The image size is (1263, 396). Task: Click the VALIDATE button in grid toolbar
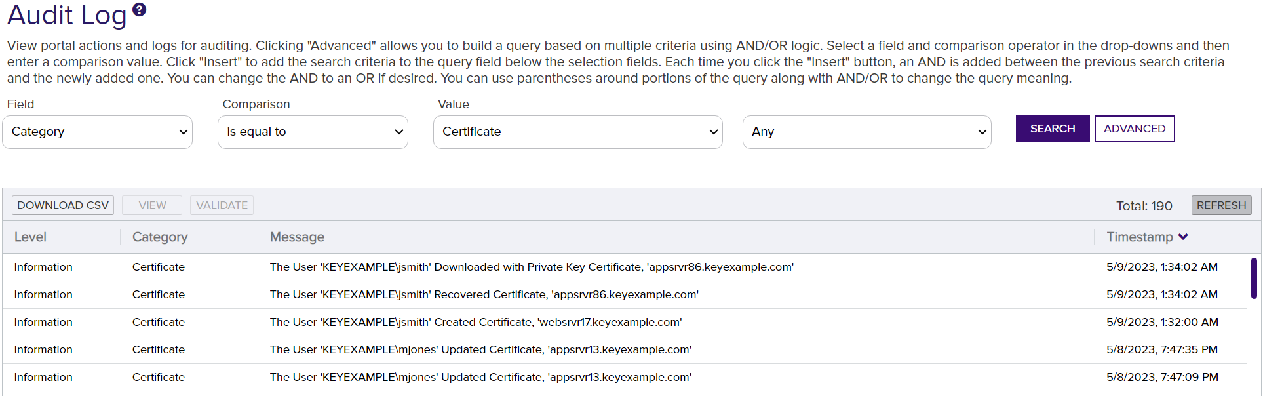(x=222, y=205)
